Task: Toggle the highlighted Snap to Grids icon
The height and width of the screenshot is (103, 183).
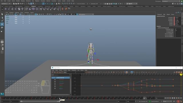Action: 43,4
